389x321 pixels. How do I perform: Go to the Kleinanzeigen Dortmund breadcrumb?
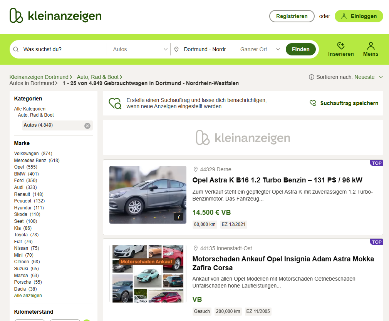coord(39,77)
